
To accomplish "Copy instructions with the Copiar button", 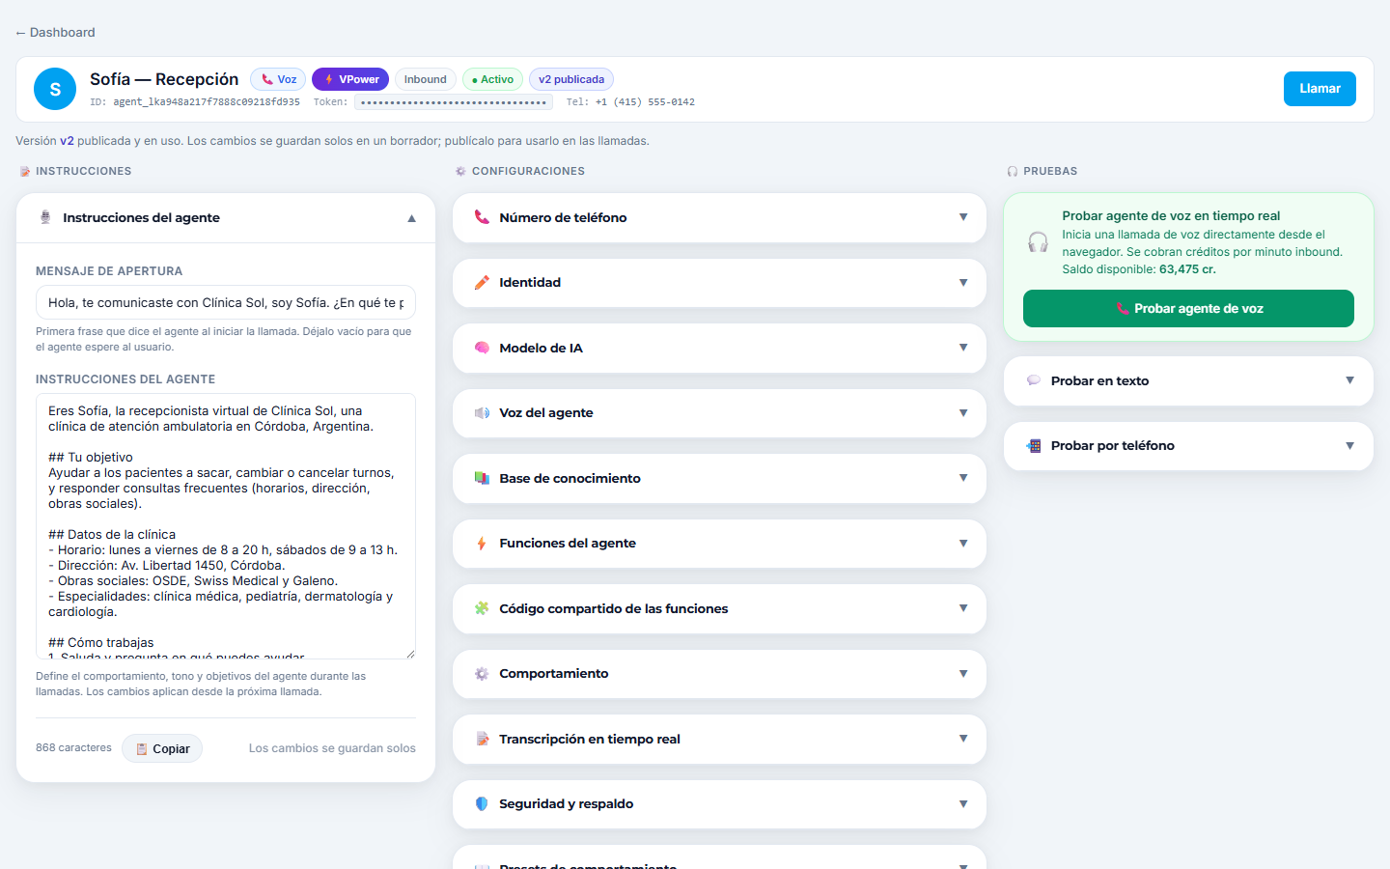I will point(162,748).
